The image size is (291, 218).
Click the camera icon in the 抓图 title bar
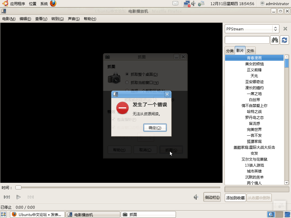[x=107, y=57]
